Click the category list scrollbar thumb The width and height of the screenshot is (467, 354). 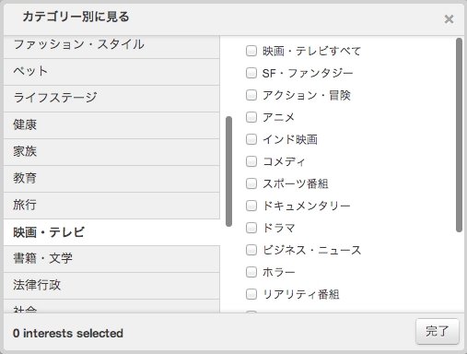(x=228, y=171)
